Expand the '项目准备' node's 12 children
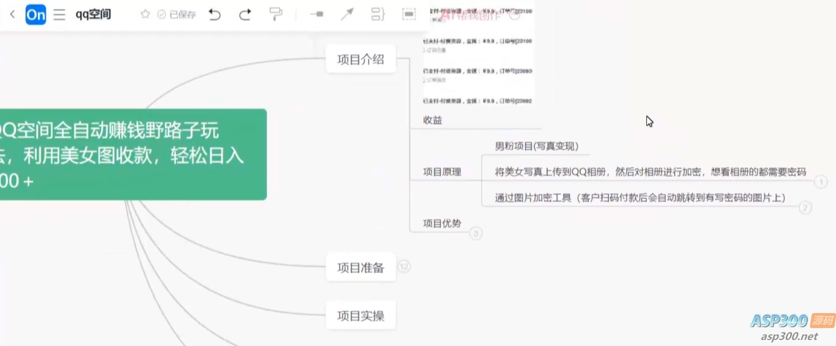Image resolution: width=836 pixels, height=346 pixels. pyautogui.click(x=404, y=266)
